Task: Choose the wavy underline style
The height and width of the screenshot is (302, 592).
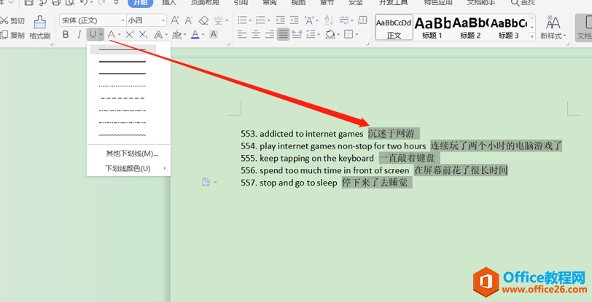Action: (x=122, y=135)
